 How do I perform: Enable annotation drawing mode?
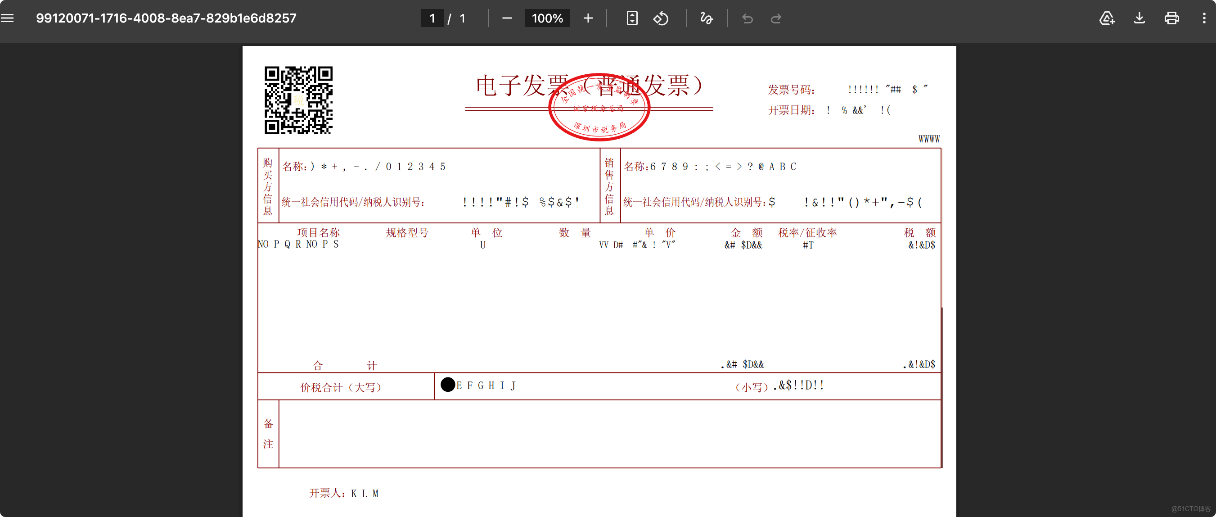click(x=707, y=18)
